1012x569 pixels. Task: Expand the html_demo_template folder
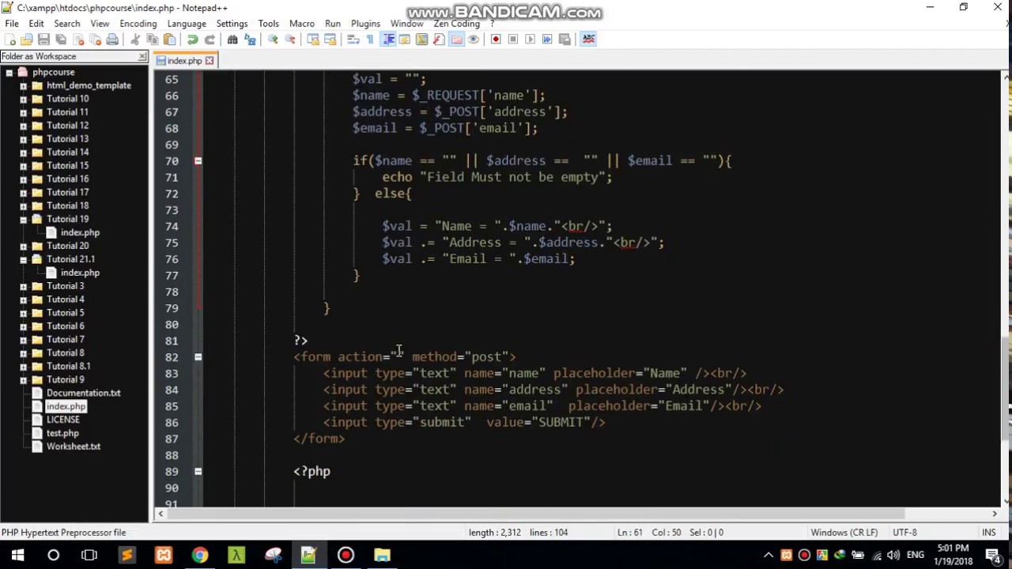[x=23, y=85]
